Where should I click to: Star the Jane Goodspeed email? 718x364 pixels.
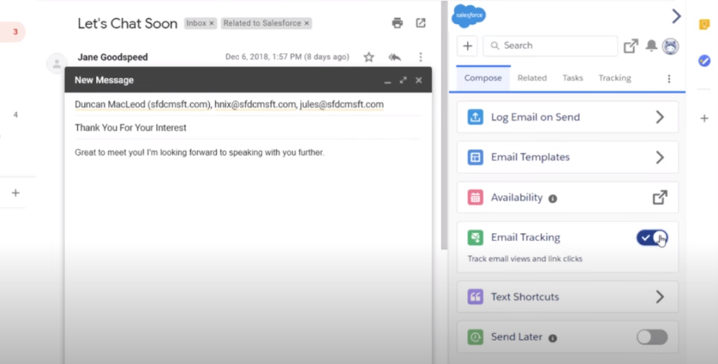[x=369, y=57]
